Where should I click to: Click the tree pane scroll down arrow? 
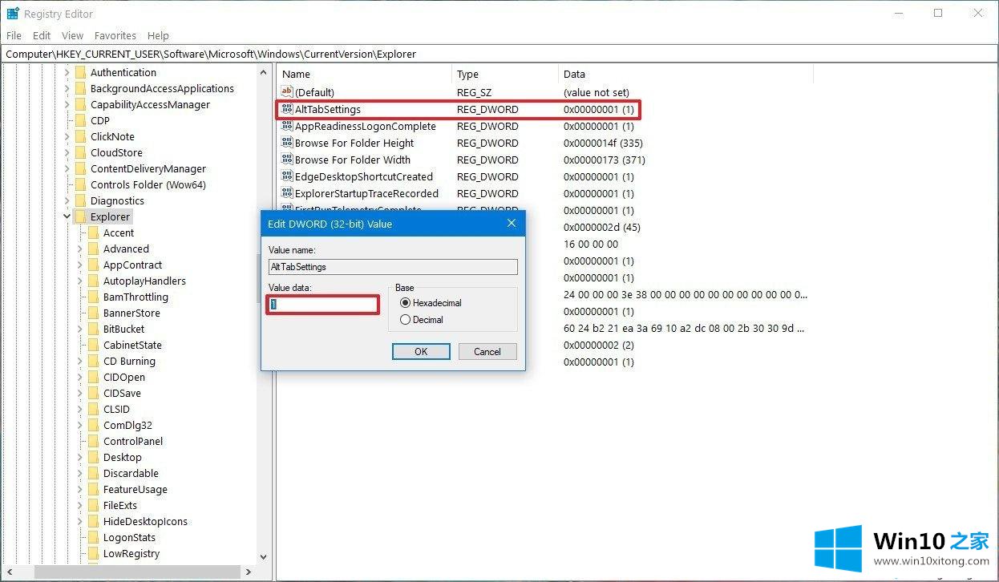(264, 556)
